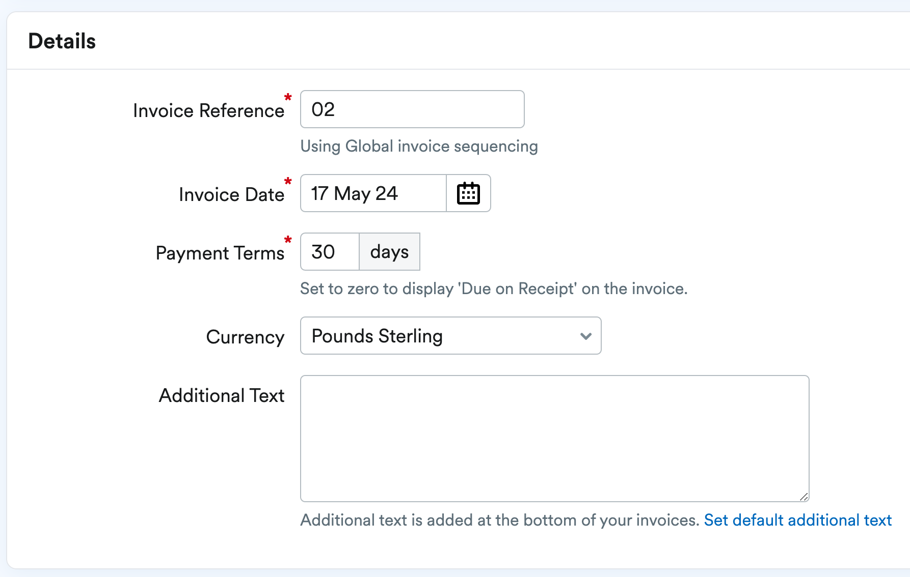910x577 pixels.
Task: Click the 'Due on Receipt' payment terms hint
Action: (x=494, y=289)
